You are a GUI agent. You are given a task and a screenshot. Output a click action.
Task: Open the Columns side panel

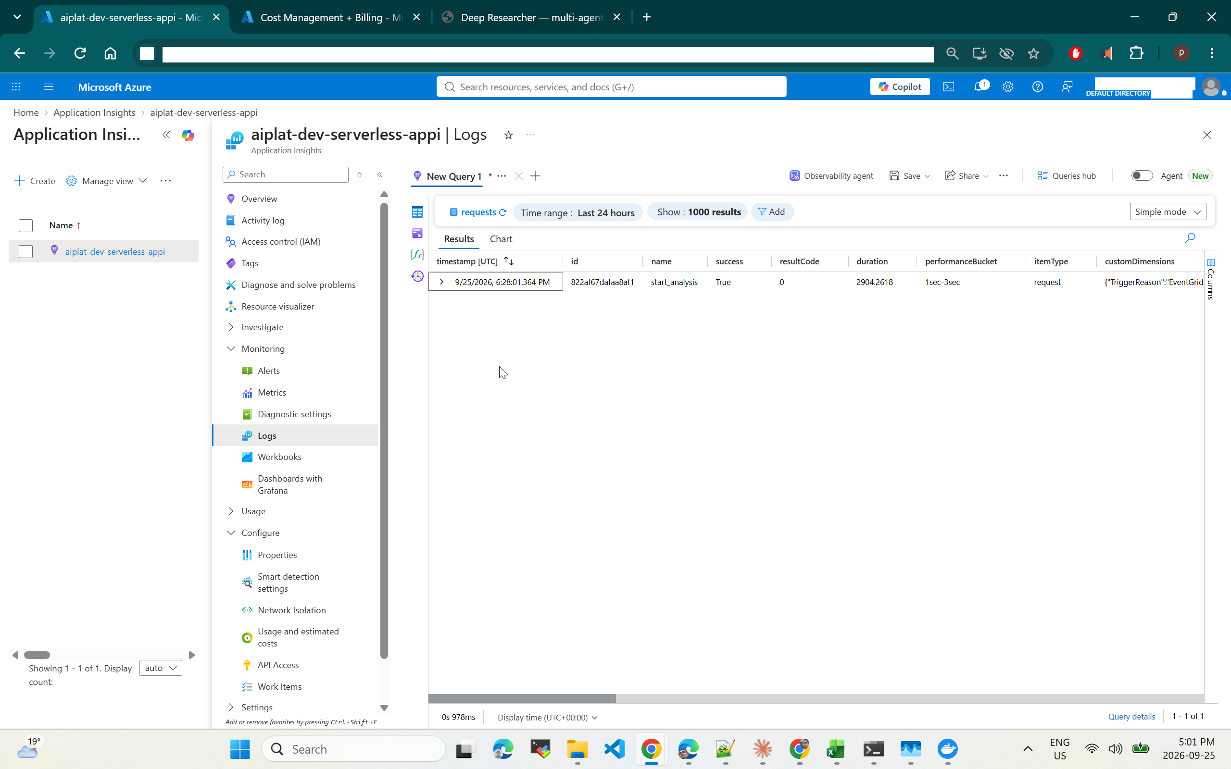pyautogui.click(x=1211, y=279)
